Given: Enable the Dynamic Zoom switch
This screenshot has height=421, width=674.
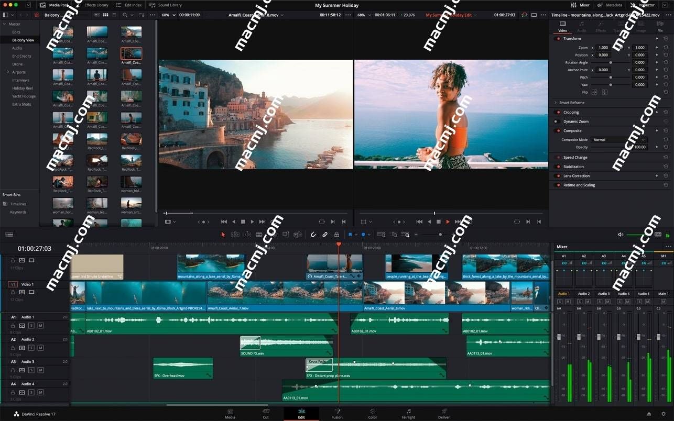Looking at the screenshot, I should pos(558,121).
